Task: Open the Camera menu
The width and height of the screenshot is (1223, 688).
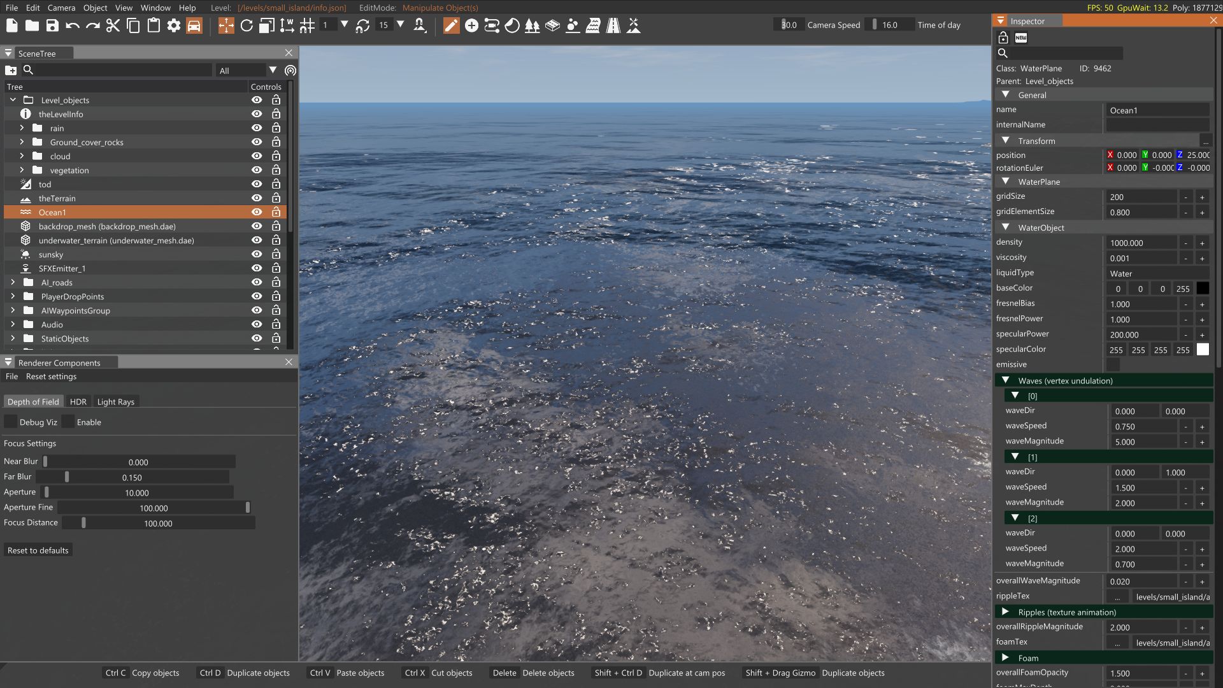Action: click(61, 8)
